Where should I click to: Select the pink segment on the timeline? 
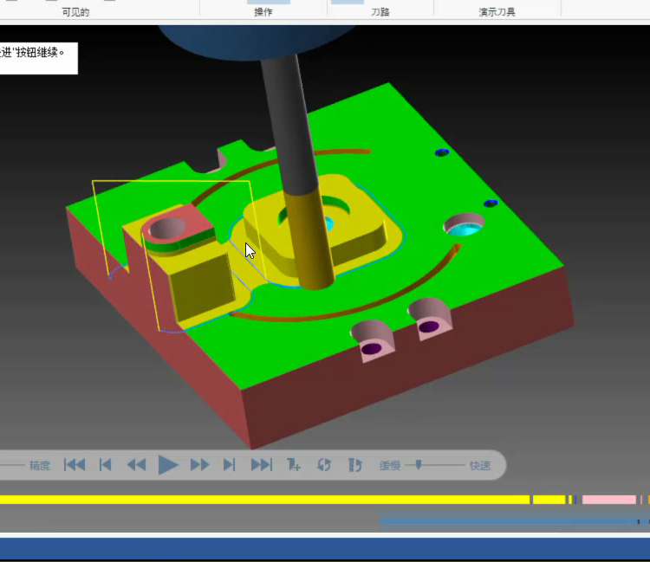(608, 500)
